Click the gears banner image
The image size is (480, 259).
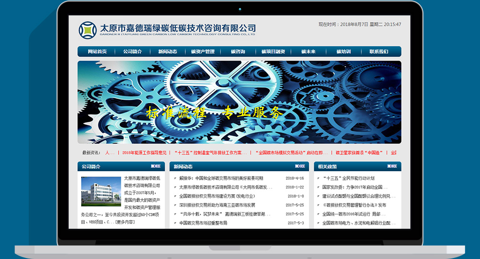pyautogui.click(x=239, y=102)
